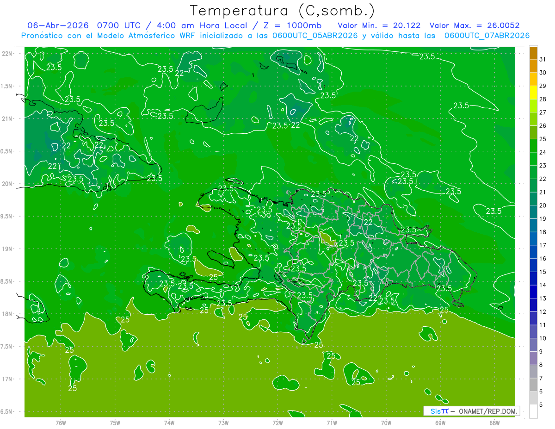Click the 0600UTC_07ABR2026 valid-until text
555x429 pixels.
point(487,36)
